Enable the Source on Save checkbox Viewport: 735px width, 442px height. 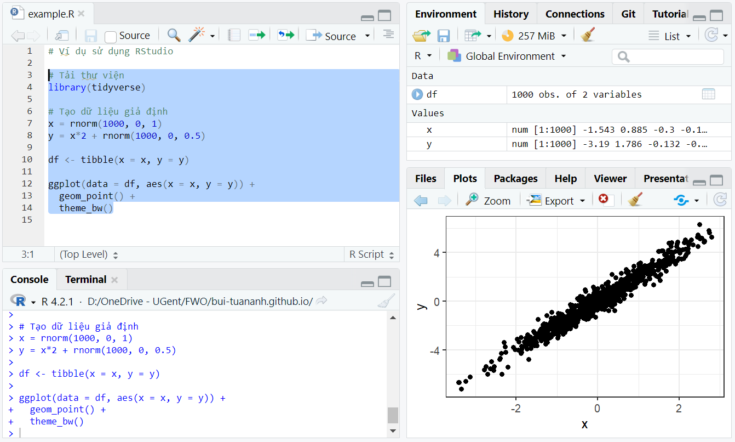pos(111,37)
